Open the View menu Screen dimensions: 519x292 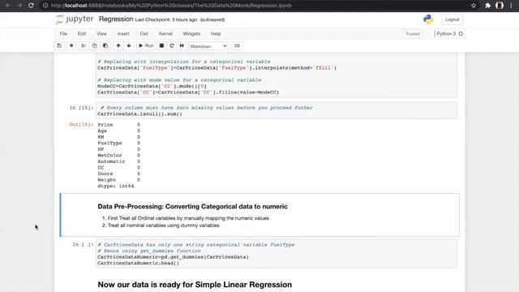[x=101, y=34]
